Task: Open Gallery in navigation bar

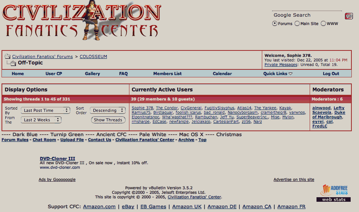Action: click(x=93, y=74)
